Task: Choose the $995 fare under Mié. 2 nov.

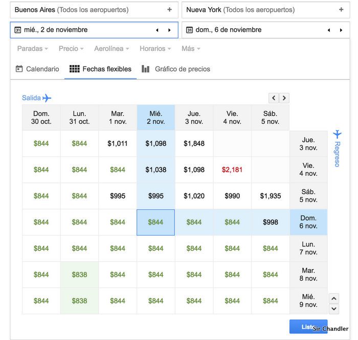Action: (156, 196)
